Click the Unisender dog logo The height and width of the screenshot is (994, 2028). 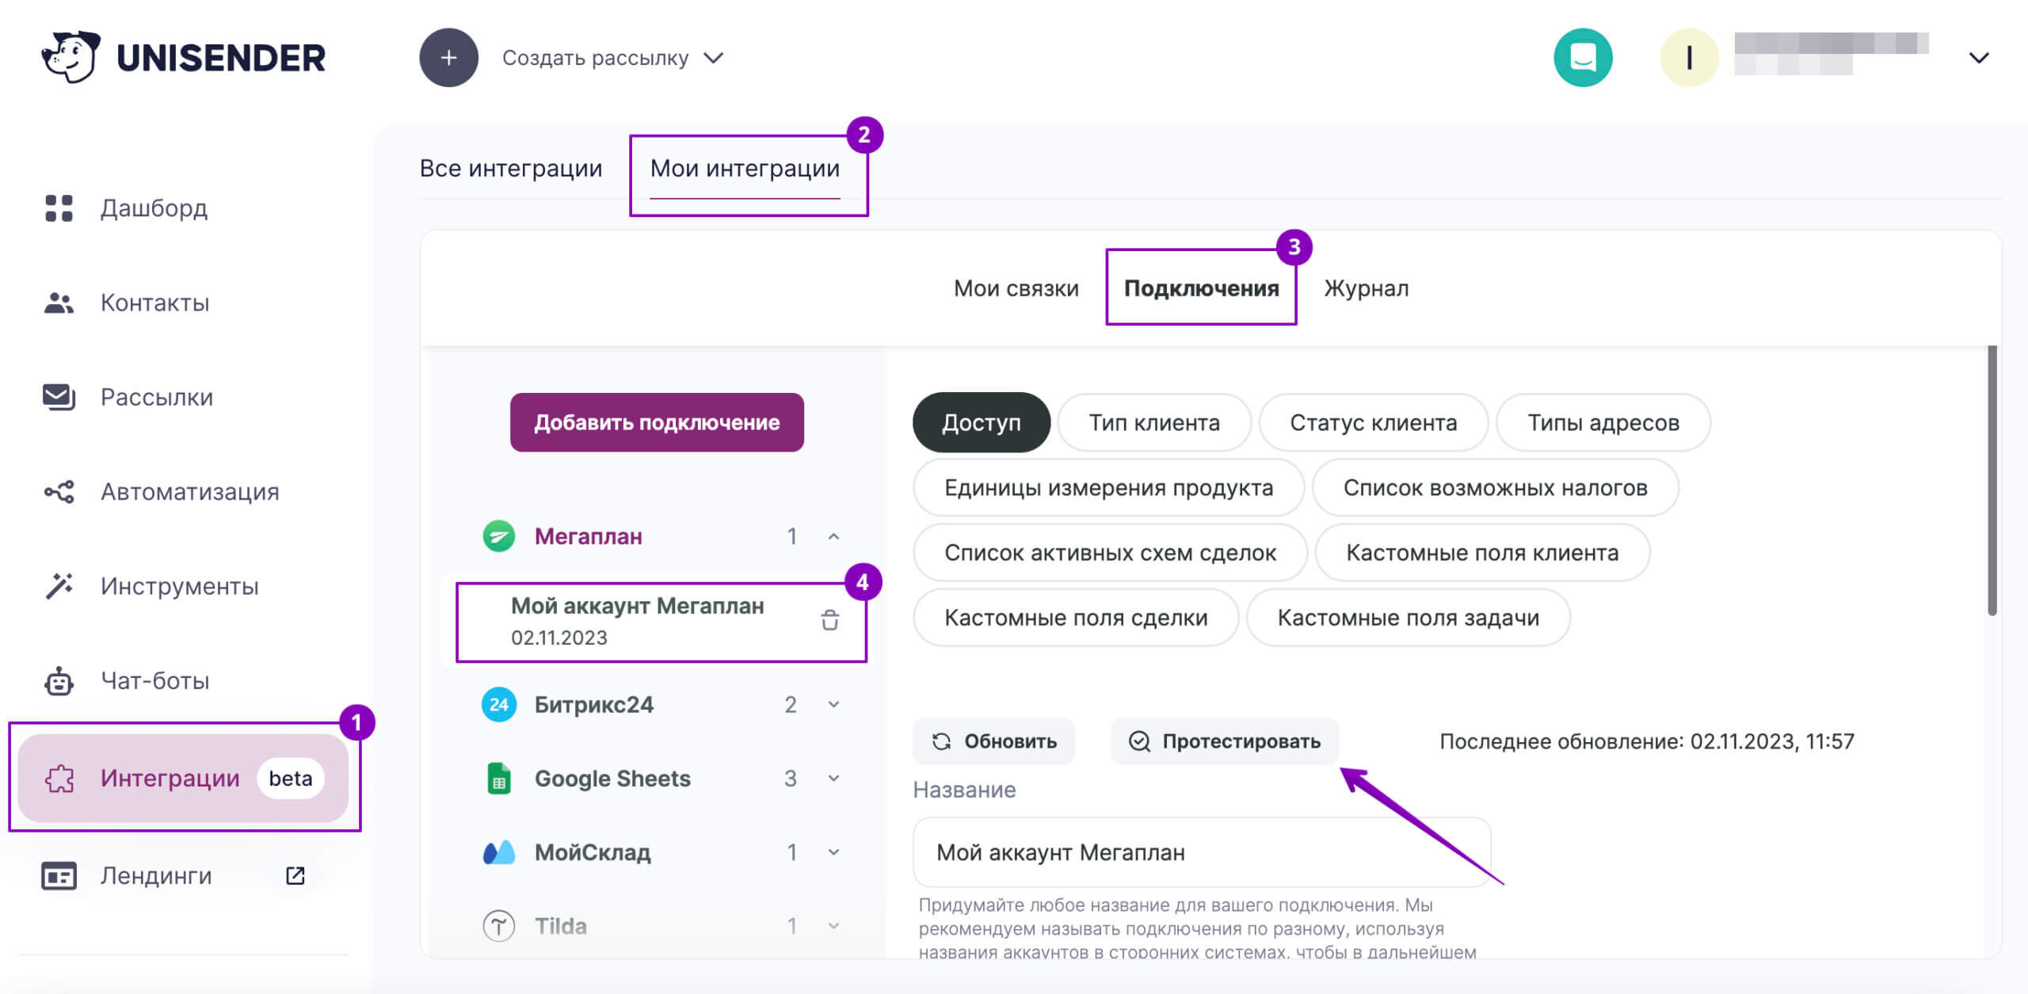click(71, 57)
